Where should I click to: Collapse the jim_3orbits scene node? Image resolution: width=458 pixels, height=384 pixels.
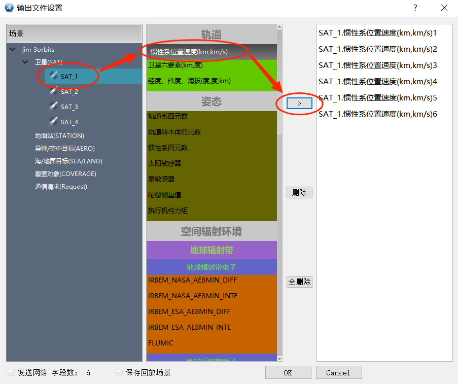13,49
